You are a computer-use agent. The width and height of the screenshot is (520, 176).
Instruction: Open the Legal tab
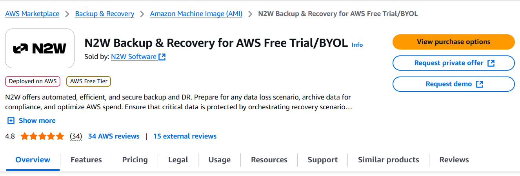(x=178, y=160)
